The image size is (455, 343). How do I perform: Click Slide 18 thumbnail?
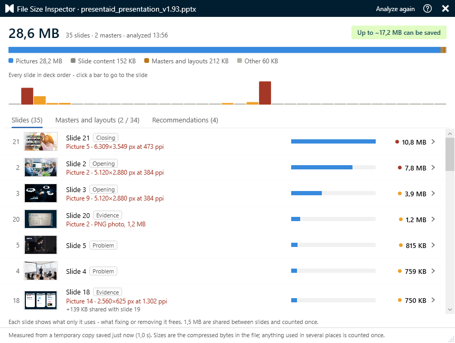pyautogui.click(x=41, y=300)
